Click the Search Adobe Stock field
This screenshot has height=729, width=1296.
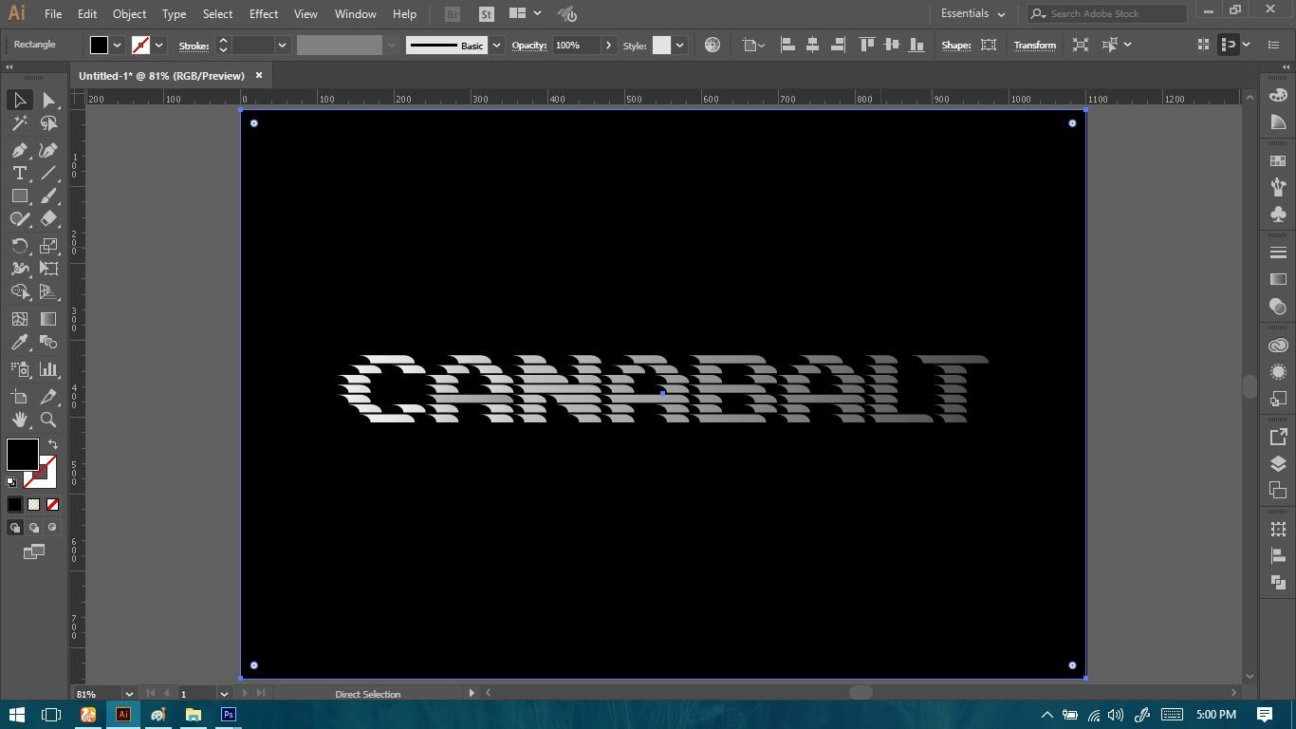coord(1106,13)
